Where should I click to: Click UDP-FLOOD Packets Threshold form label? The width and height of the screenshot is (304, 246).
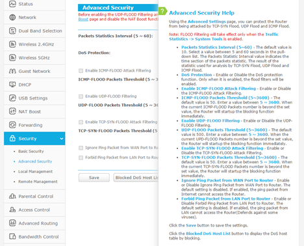[118, 105]
